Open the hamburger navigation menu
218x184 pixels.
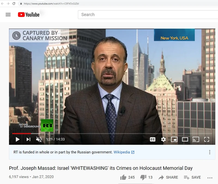tap(8, 14)
